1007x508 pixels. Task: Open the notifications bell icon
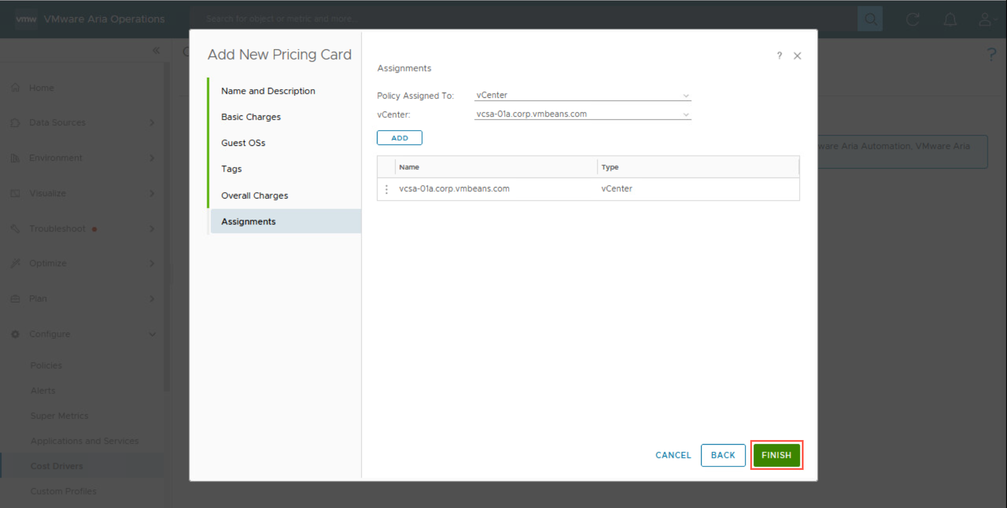coord(950,19)
